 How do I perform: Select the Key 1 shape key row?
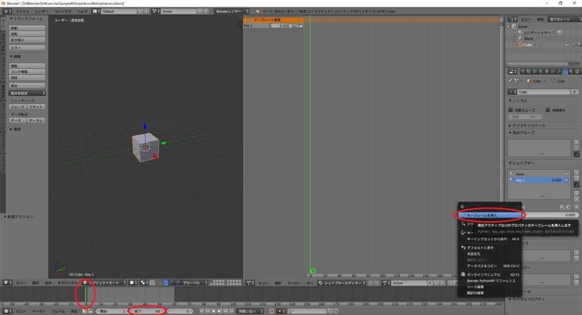pos(539,180)
